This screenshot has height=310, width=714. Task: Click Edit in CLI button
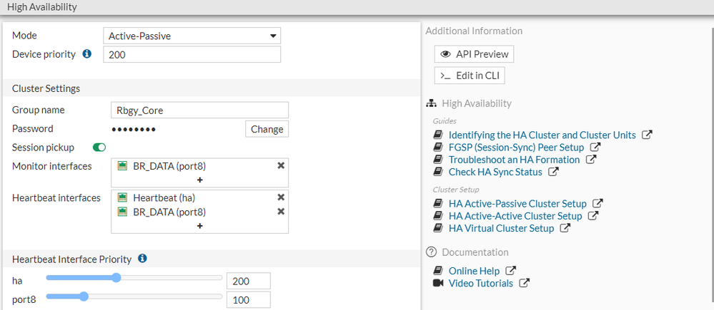474,76
